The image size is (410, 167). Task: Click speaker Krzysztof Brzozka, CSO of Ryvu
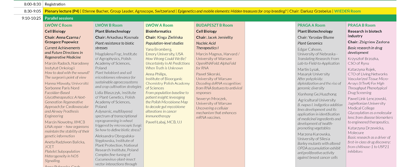(x=363, y=61)
